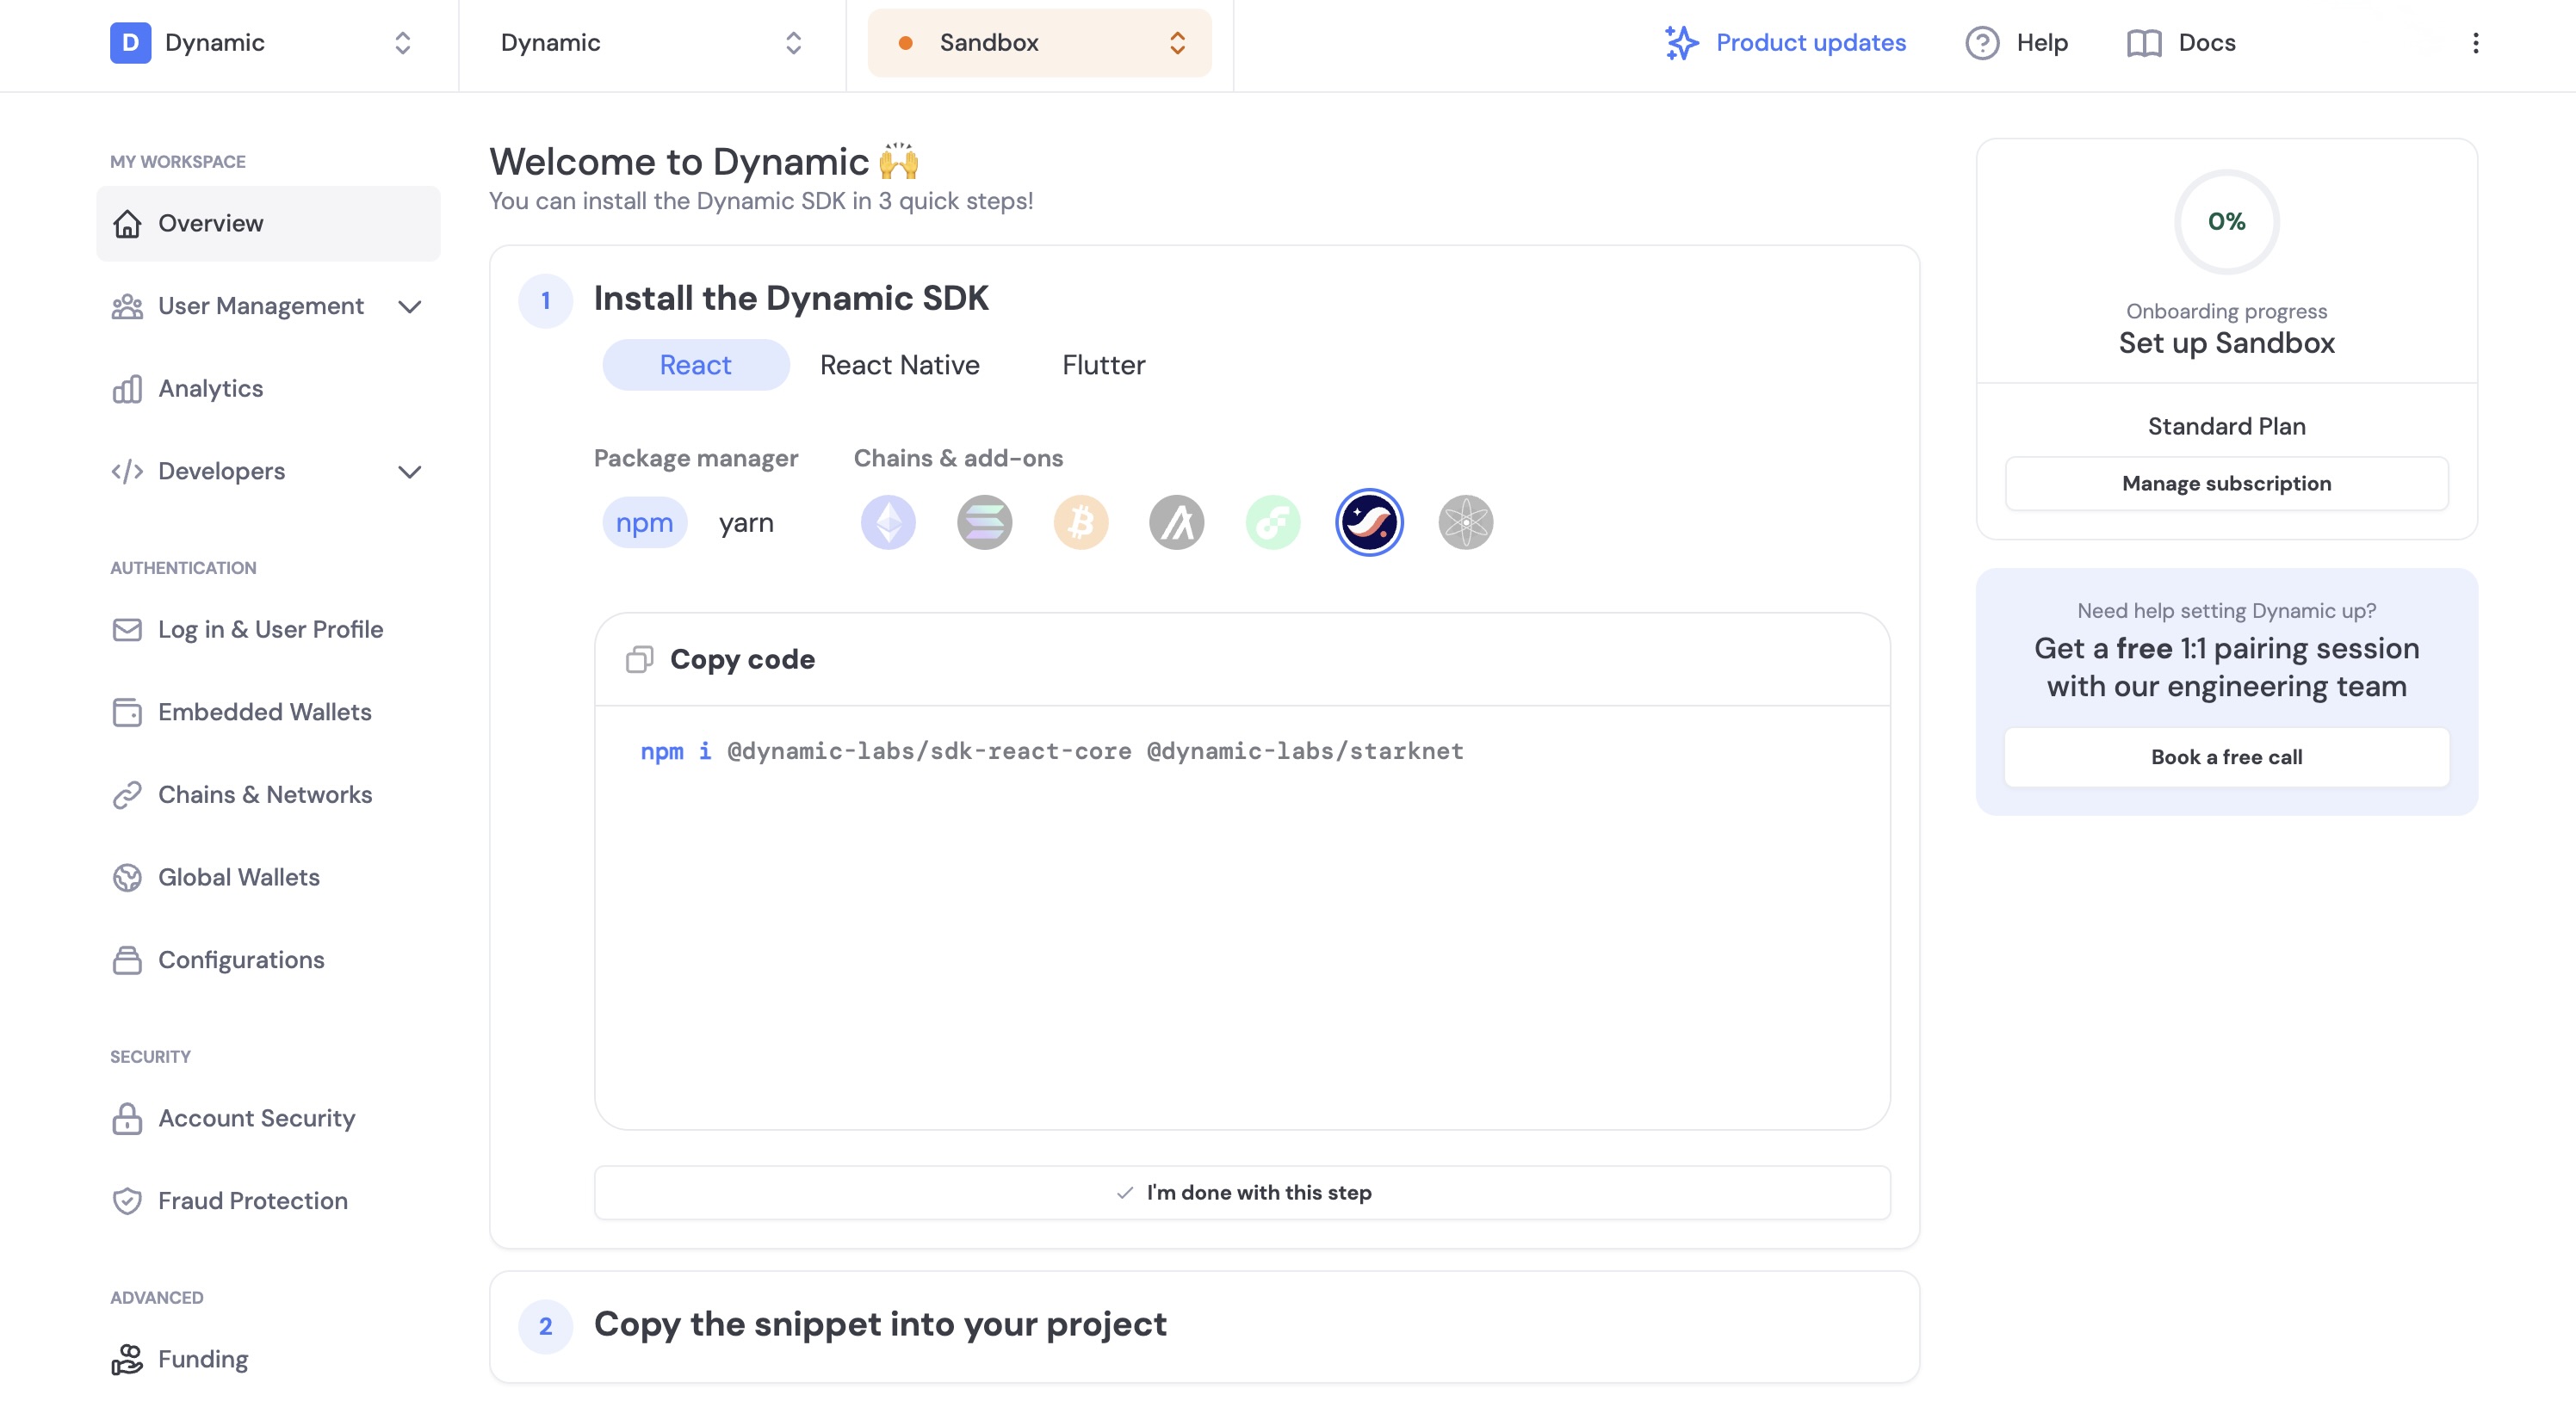Switch to the React Native tab
Viewport: 2576px width, 1401px height.
pyautogui.click(x=899, y=365)
